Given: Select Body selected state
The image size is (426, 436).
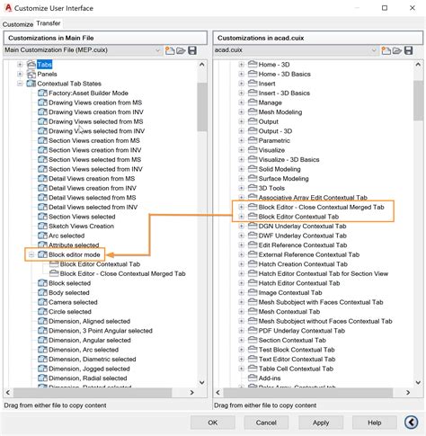Looking at the screenshot, I should [x=69, y=292].
